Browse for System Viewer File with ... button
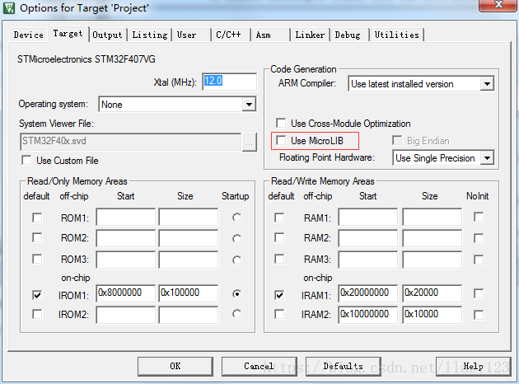Image resolution: width=519 pixels, height=384 pixels. coord(250,143)
